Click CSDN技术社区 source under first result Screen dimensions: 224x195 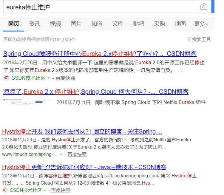click(x=28, y=78)
